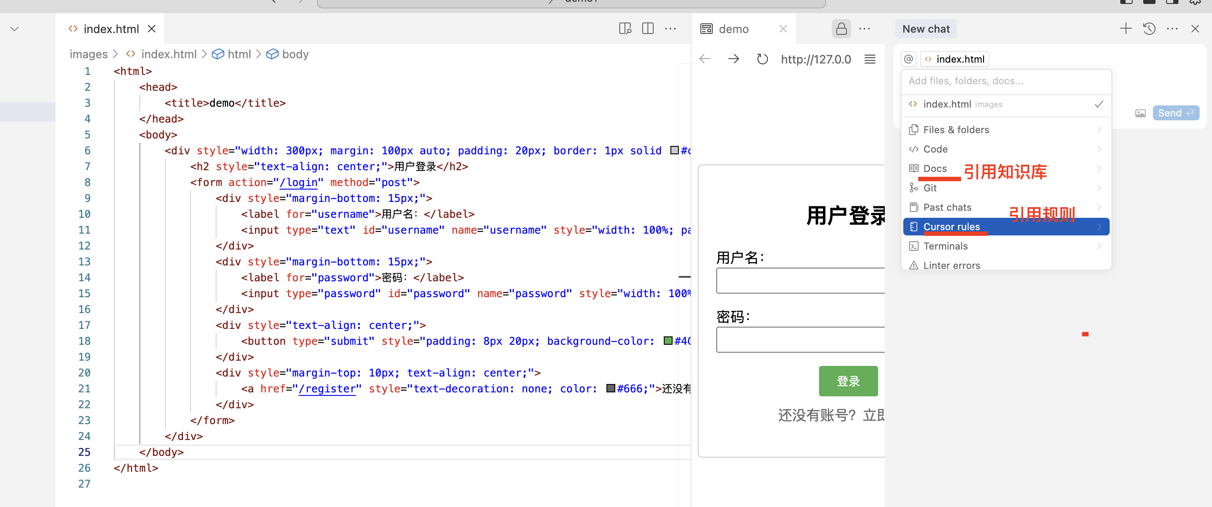Open chat history with the clock icon
This screenshot has height=507, width=1212.
coord(1149,28)
